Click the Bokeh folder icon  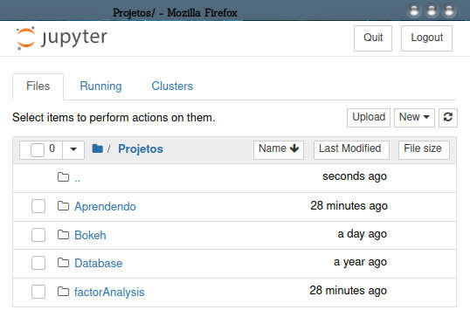click(x=63, y=235)
